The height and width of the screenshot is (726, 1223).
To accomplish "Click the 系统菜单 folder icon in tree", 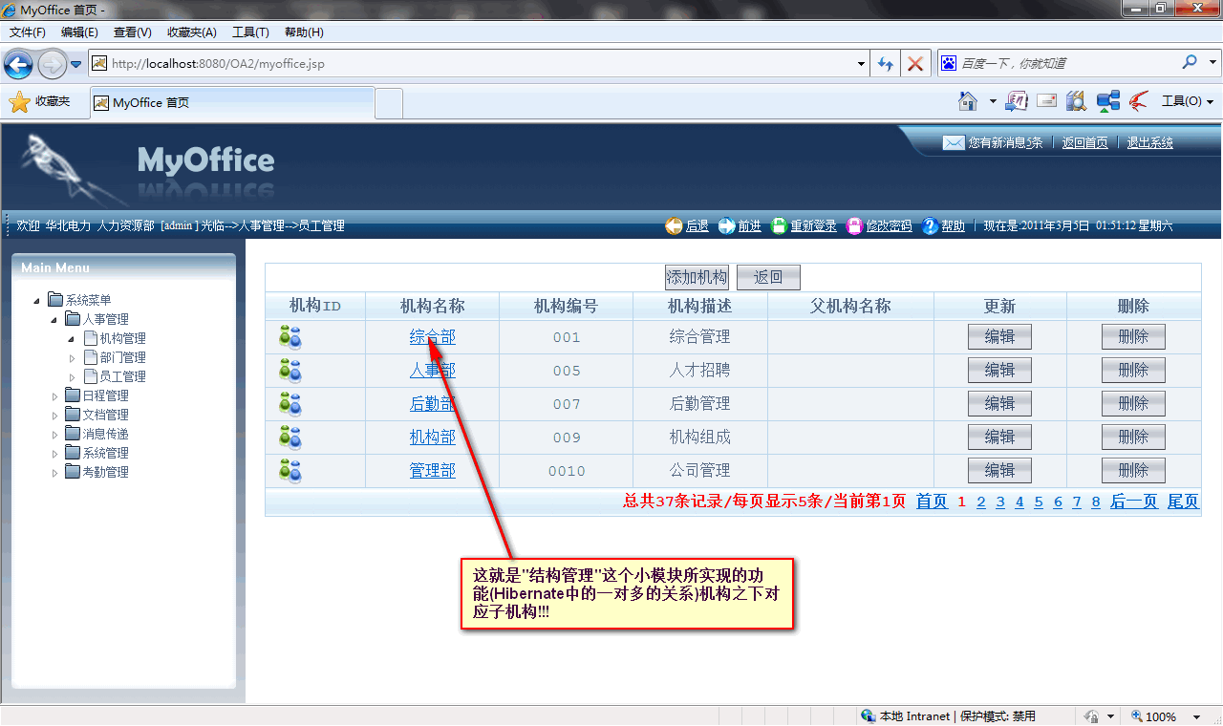I will coord(55,300).
